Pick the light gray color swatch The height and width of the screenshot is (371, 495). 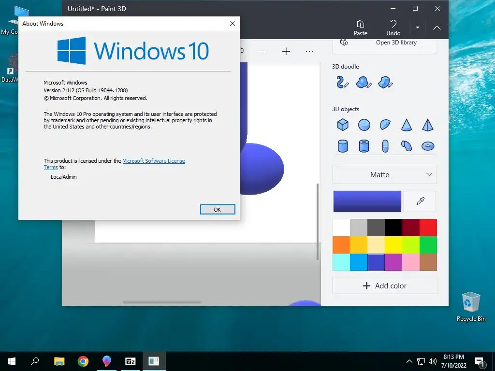pyautogui.click(x=359, y=228)
